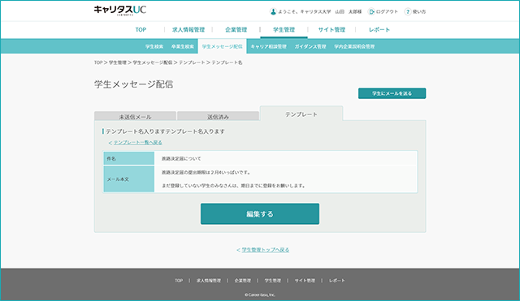Switch to the 未送信メール tab
Image resolution: width=520 pixels, height=301 pixels.
point(135,116)
